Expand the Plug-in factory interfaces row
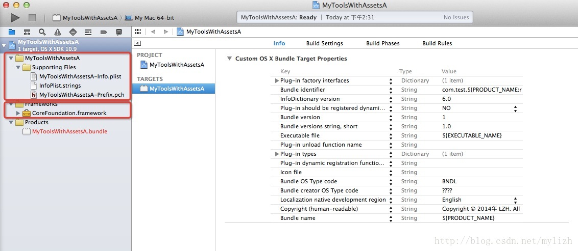Viewport: 578px width, 251px height. 277,80
